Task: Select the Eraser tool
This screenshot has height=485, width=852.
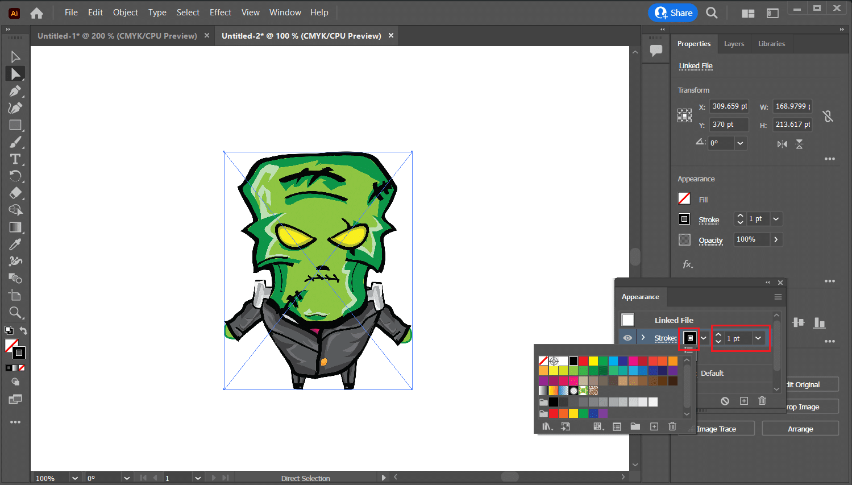Action: pos(15,193)
